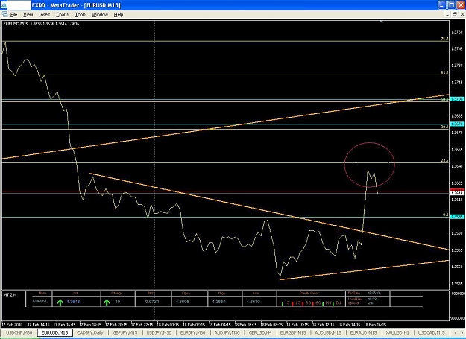Click the chart shift triangle marker at top

[x=381, y=22]
